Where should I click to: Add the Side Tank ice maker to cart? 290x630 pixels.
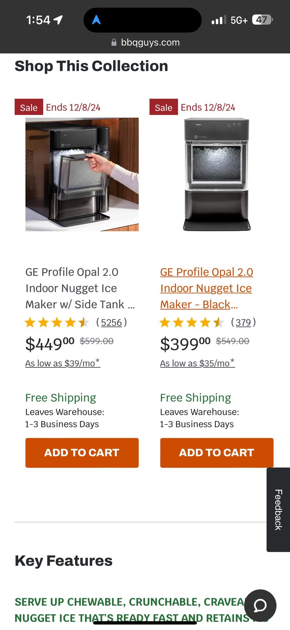pos(82,452)
